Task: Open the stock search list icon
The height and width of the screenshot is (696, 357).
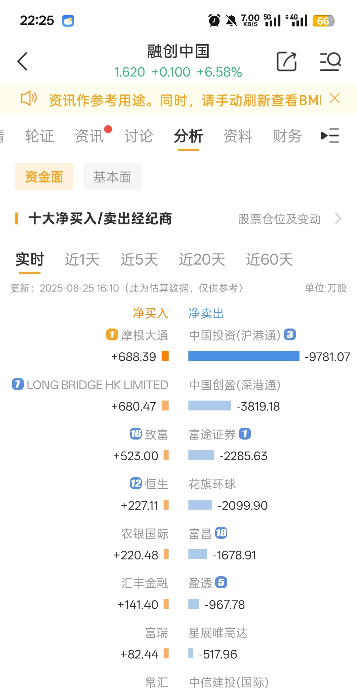Action: click(x=331, y=61)
